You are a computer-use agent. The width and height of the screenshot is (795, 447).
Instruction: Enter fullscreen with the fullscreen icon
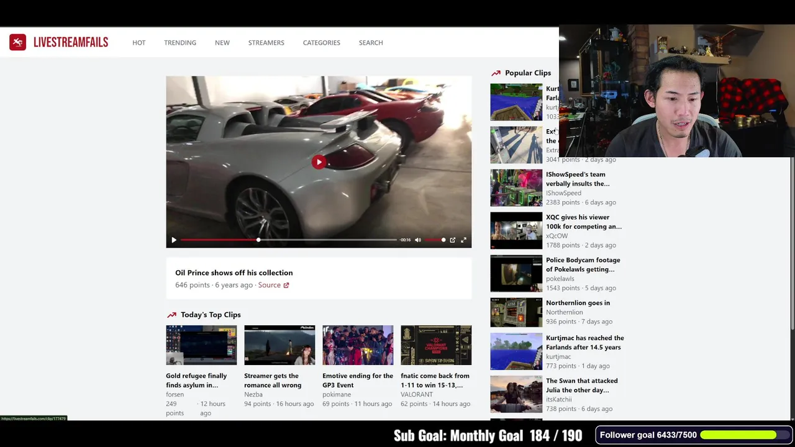point(463,240)
